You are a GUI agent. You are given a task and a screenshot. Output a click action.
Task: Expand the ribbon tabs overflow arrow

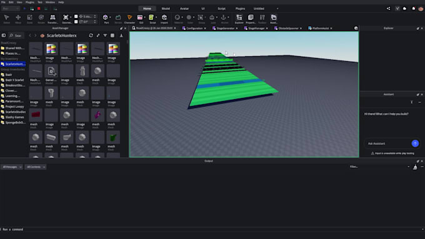coord(277,9)
